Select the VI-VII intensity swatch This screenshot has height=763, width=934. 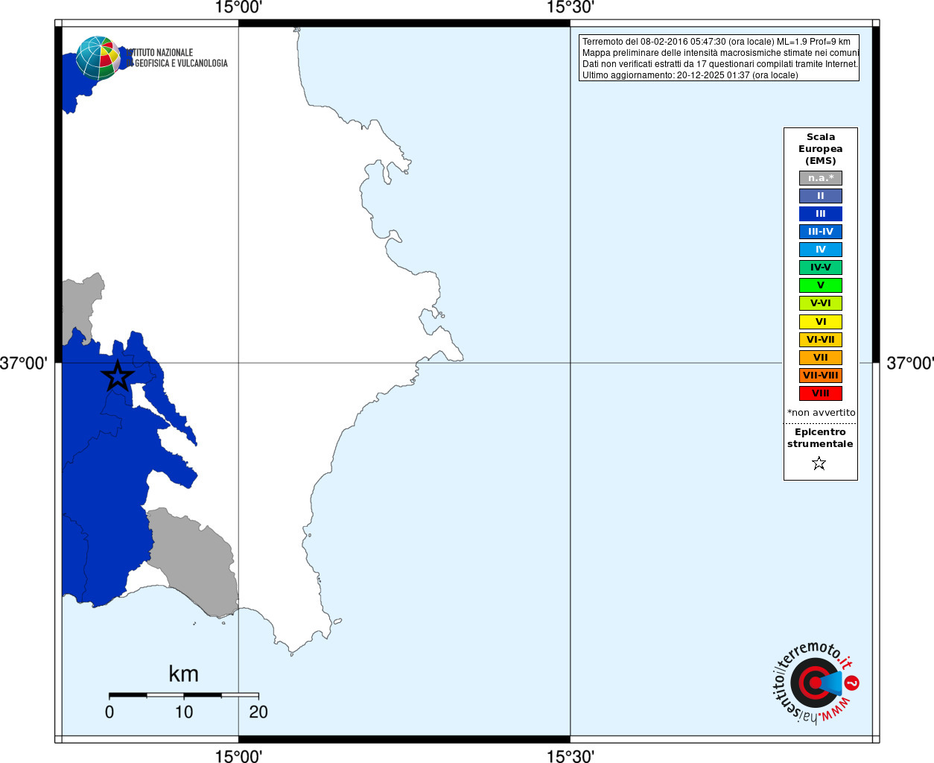(x=821, y=340)
